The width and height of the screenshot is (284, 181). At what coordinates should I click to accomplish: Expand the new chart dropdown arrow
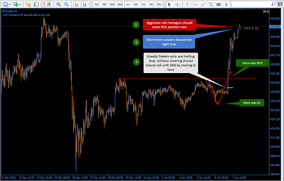coord(20,5)
